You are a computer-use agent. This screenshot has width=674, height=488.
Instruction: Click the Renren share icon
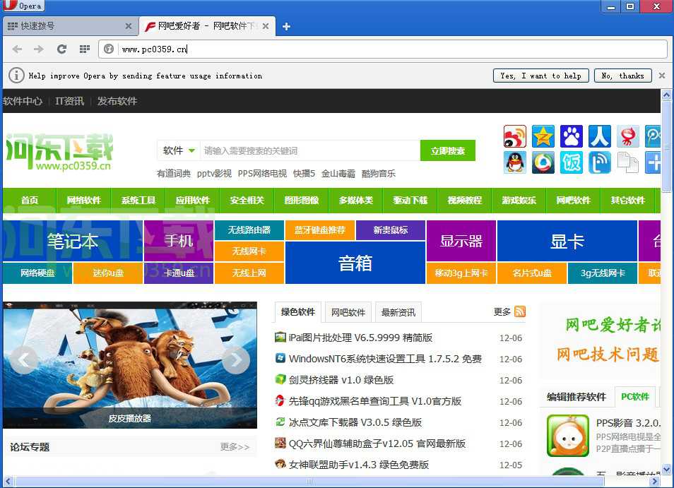599,136
